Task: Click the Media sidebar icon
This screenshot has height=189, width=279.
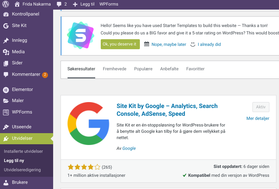Action: tap(6, 52)
